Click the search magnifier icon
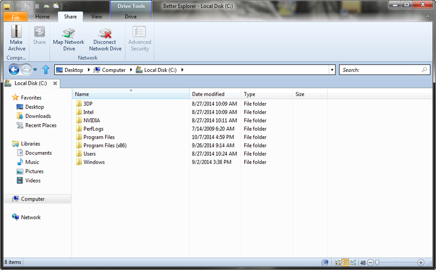Screen dimensions: 436x270 click(x=424, y=70)
